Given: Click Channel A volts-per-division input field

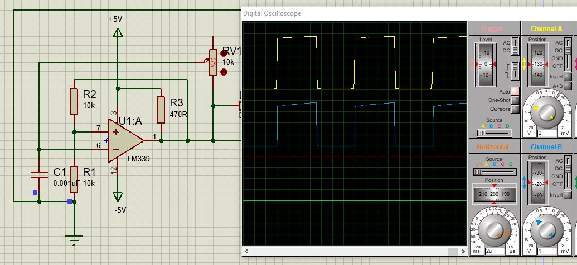Looking at the screenshot, I should pos(547,134).
